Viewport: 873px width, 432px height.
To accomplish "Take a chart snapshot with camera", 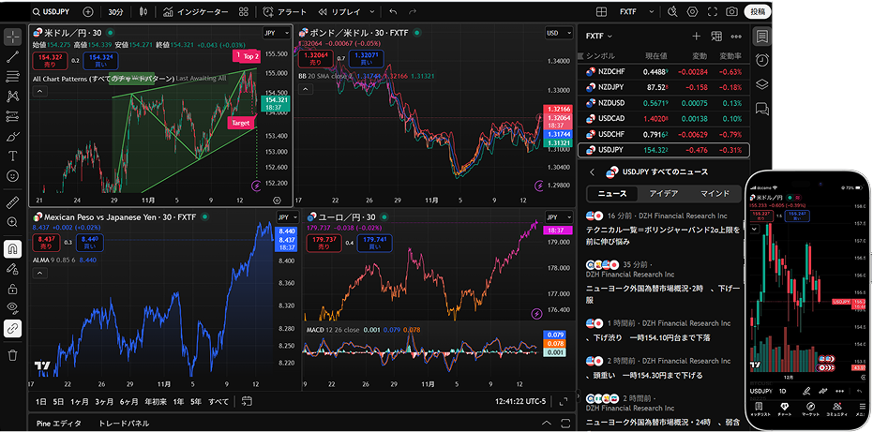I will coord(731,11).
